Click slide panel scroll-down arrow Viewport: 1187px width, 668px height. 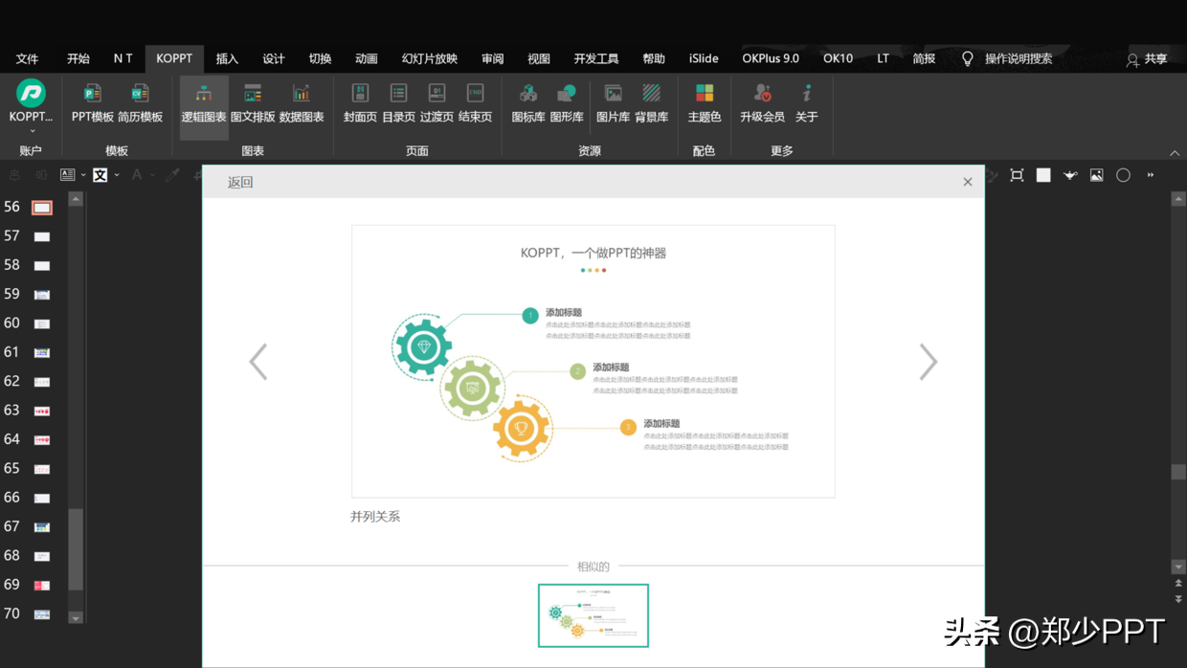[76, 617]
